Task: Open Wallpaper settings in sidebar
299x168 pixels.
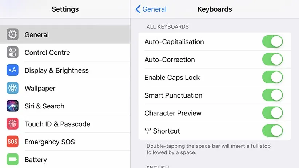Action: pos(40,88)
